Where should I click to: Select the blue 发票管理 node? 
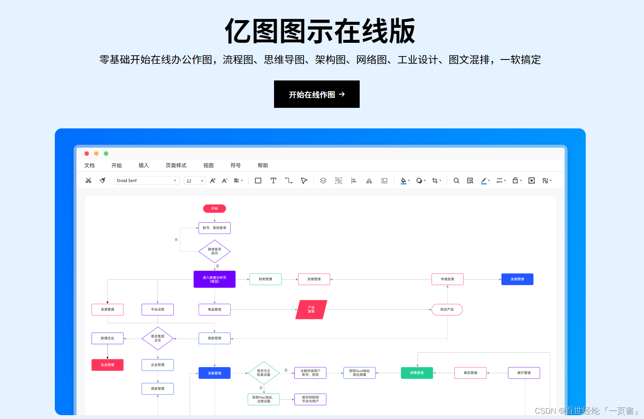[517, 279]
